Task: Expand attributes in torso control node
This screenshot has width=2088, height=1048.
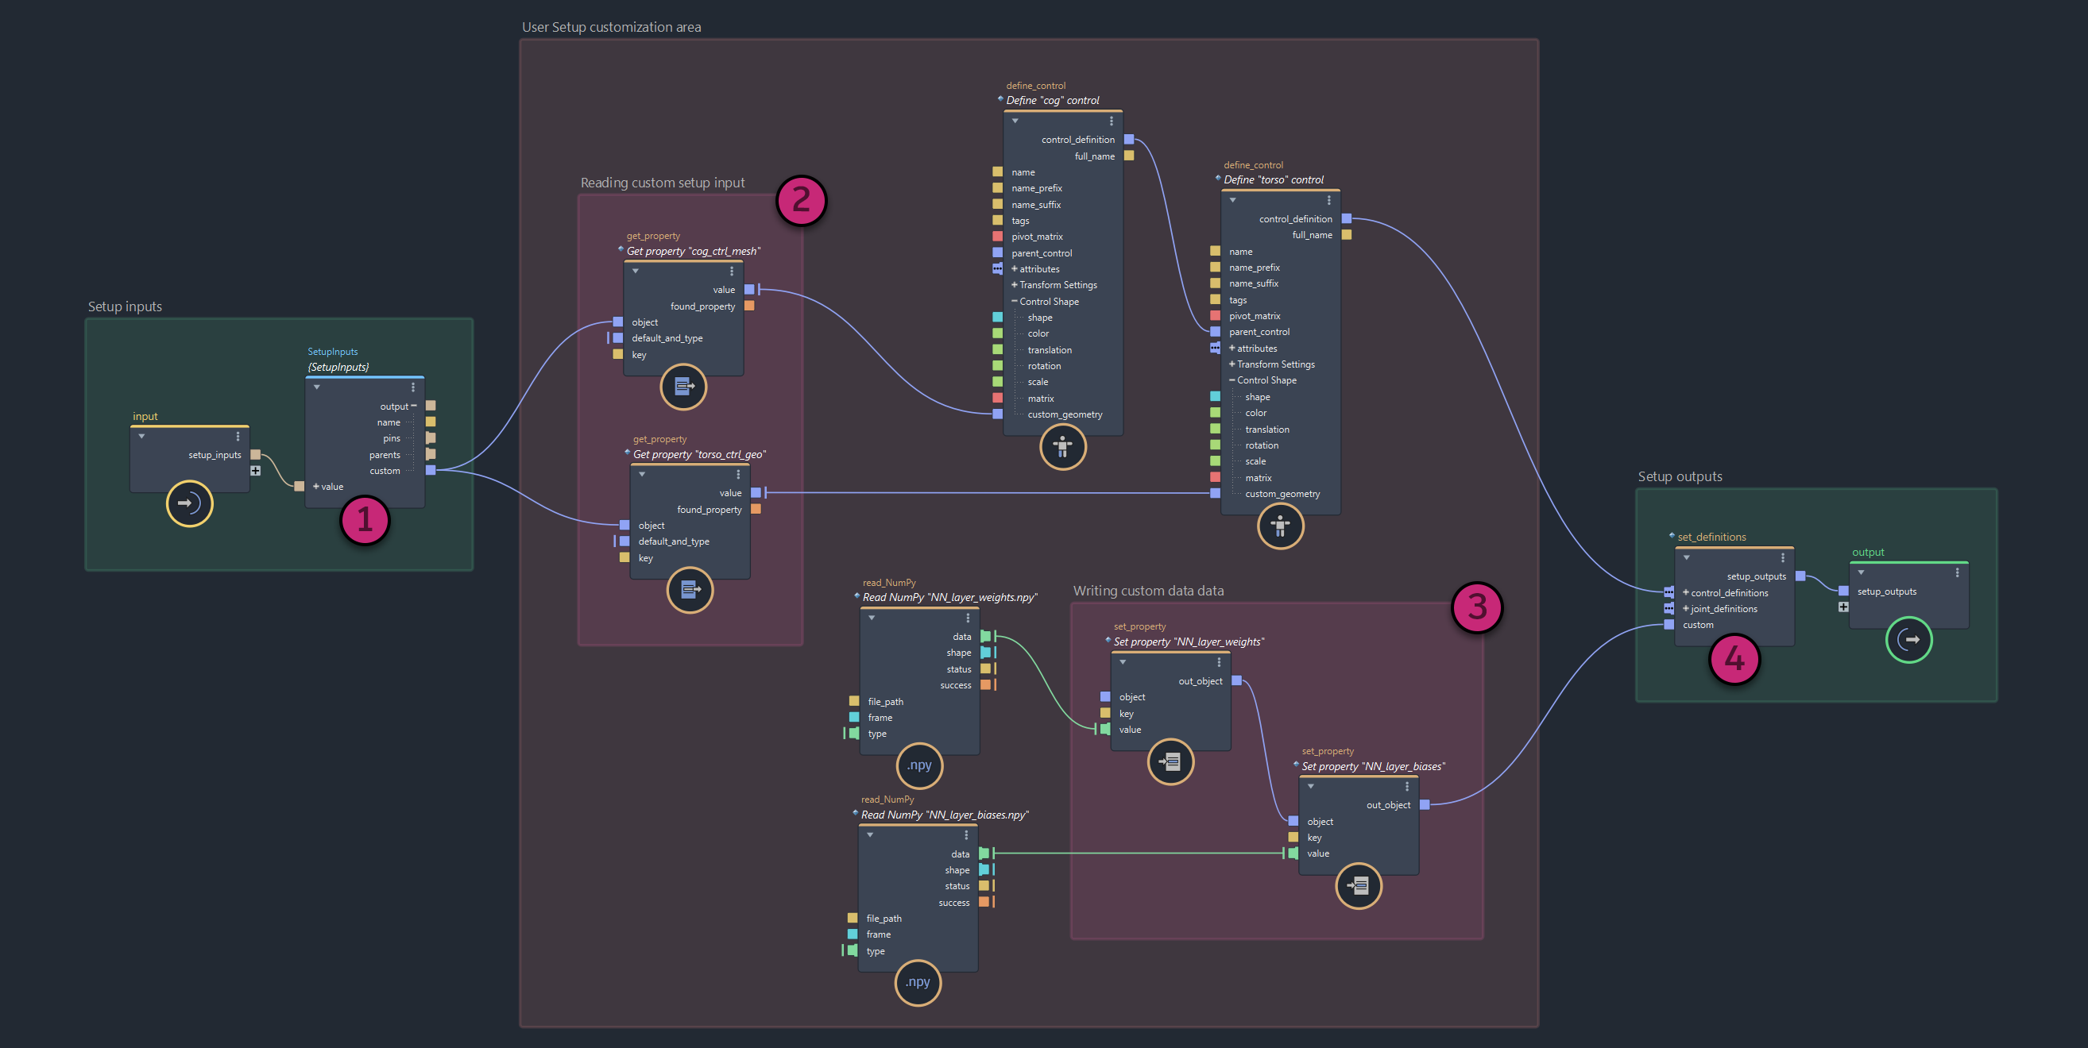Action: coord(1232,349)
